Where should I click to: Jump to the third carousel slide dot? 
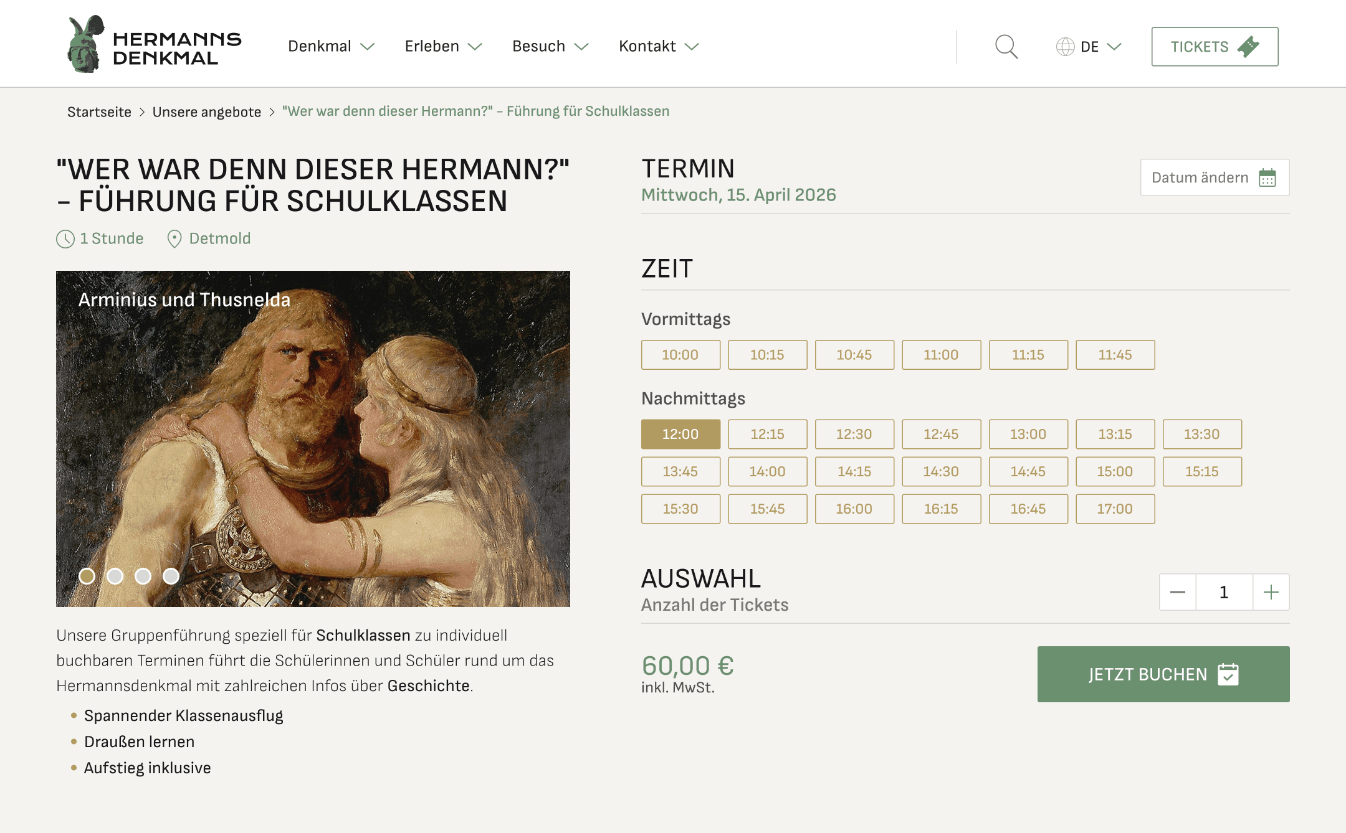tap(143, 577)
